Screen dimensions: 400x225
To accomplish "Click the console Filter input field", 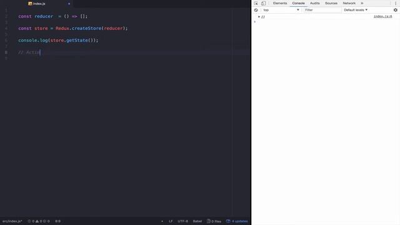I will [322, 10].
